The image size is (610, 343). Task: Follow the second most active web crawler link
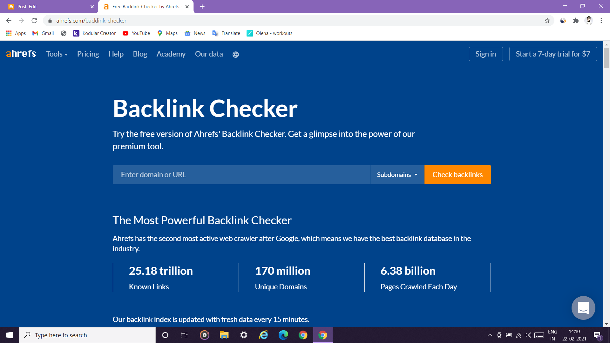(x=208, y=239)
